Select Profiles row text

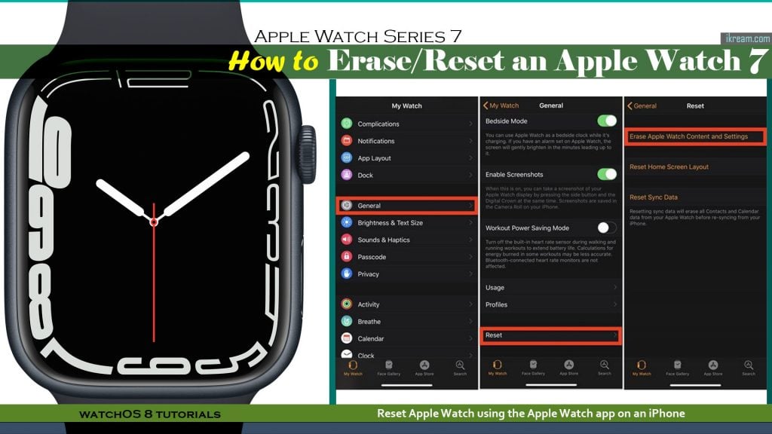pyautogui.click(x=496, y=304)
